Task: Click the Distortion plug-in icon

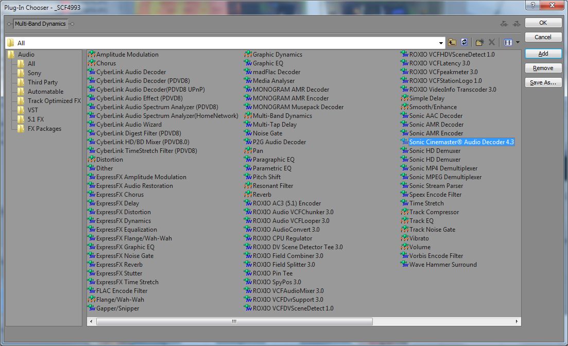Action: click(92, 160)
